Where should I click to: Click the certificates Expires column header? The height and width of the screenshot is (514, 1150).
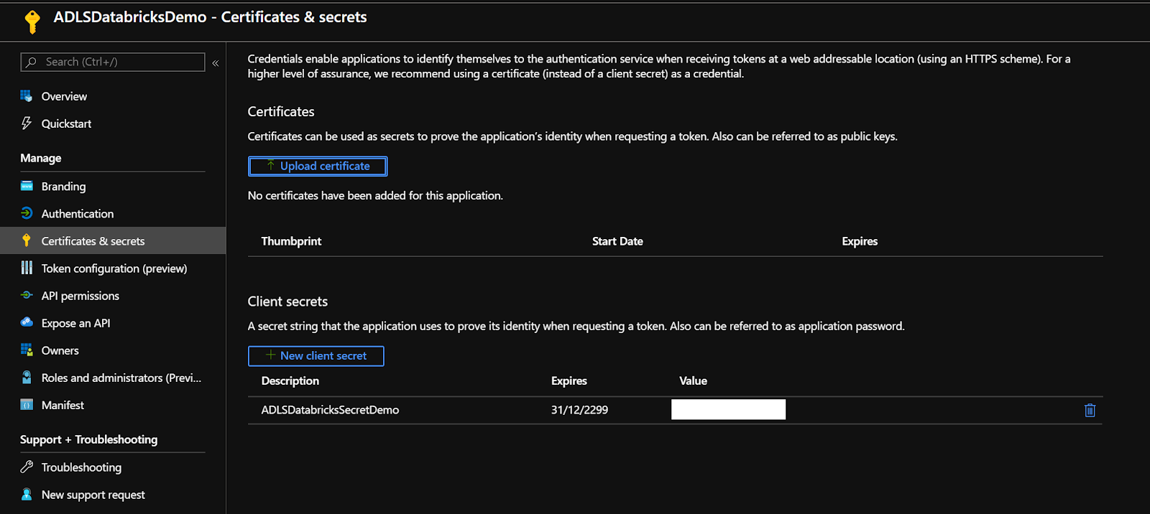click(860, 241)
